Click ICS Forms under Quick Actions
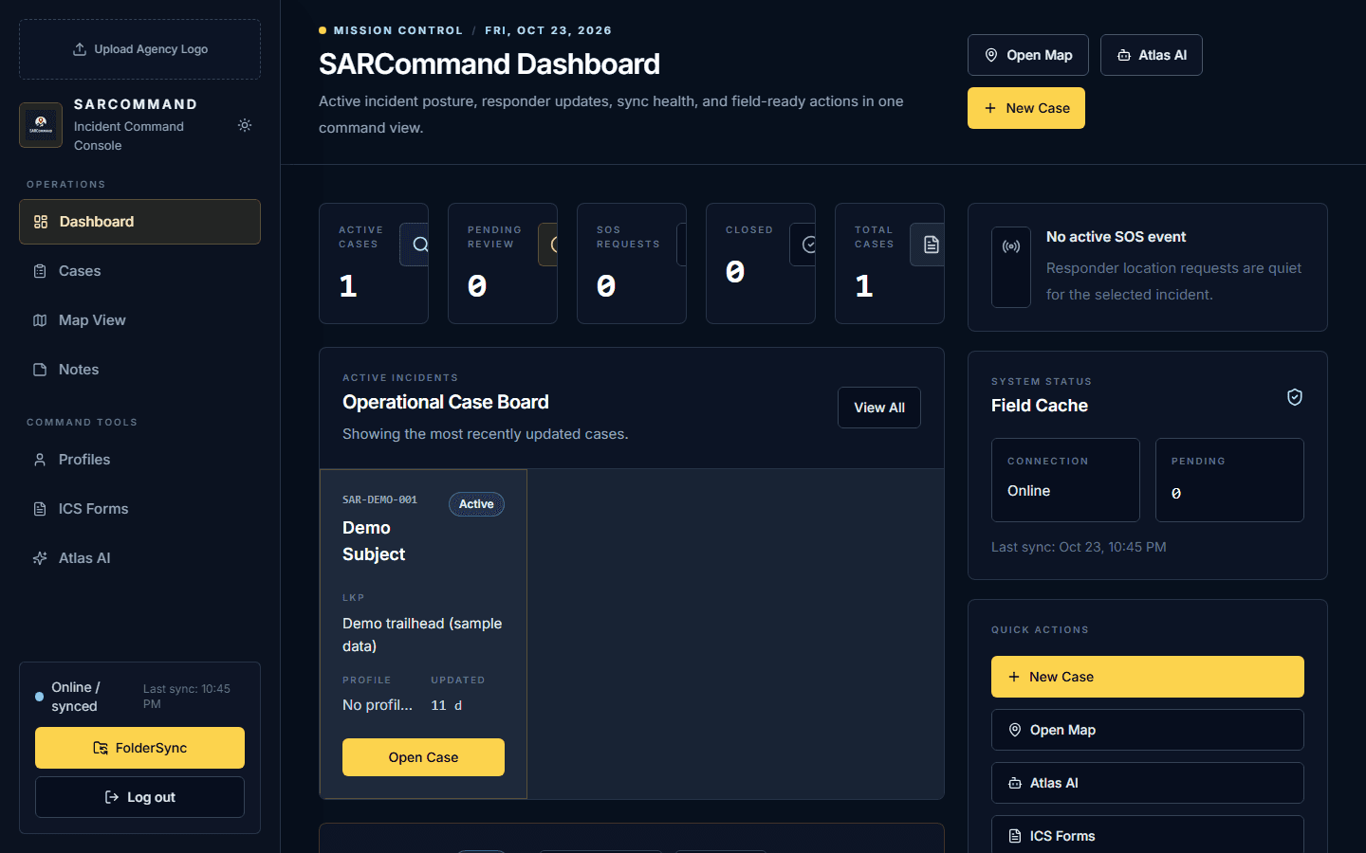This screenshot has height=853, width=1366. tap(1148, 834)
